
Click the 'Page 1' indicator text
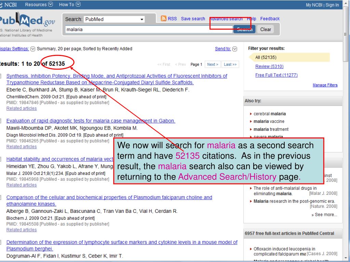[x=196, y=64]
